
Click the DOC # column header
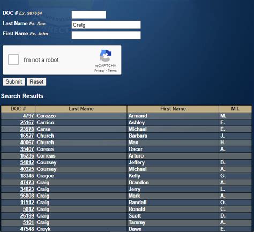coord(18,109)
